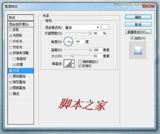Viewport: 160px width, 134px height.
Task: Confirm with the 确定 button
Action: click(x=138, y=17)
